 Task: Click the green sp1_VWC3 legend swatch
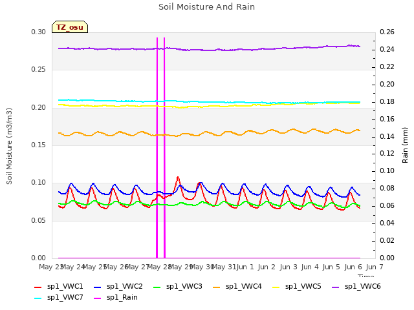coord(157,287)
